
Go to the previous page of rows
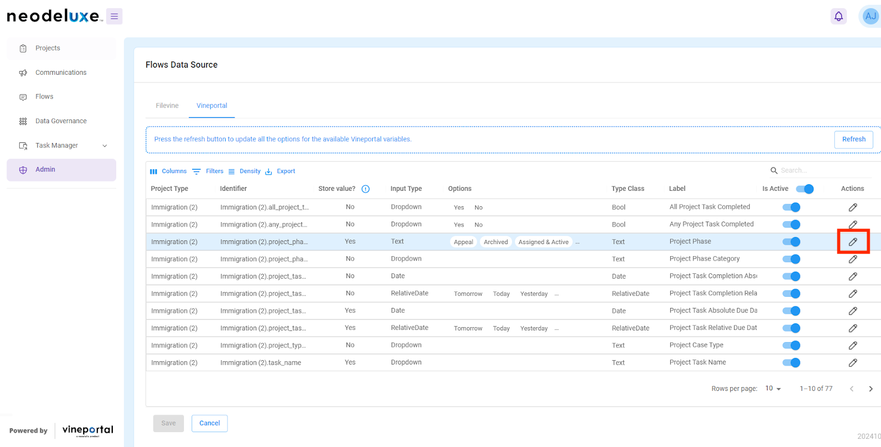click(851, 389)
